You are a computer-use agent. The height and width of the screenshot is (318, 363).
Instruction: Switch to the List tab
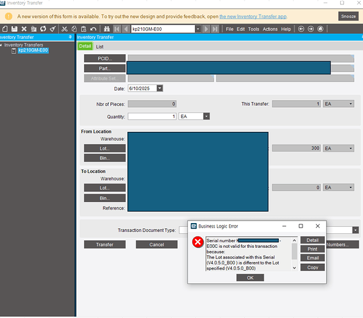tap(99, 47)
